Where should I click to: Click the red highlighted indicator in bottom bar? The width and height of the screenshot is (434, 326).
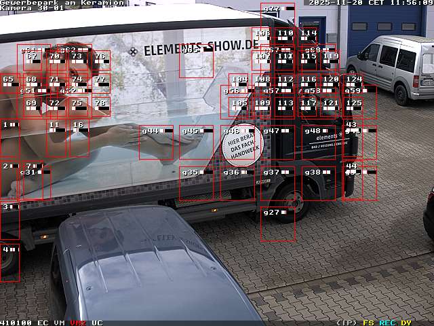coord(78,323)
